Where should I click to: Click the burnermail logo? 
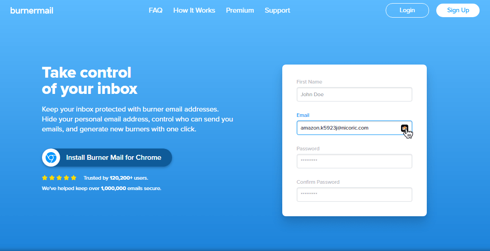point(32,10)
